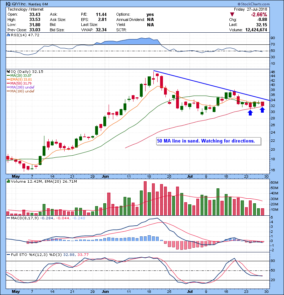Screen dimensions: 284x295
Task: Click the Friday 27-Jul-2018 date label
Action: pyautogui.click(x=250, y=9)
